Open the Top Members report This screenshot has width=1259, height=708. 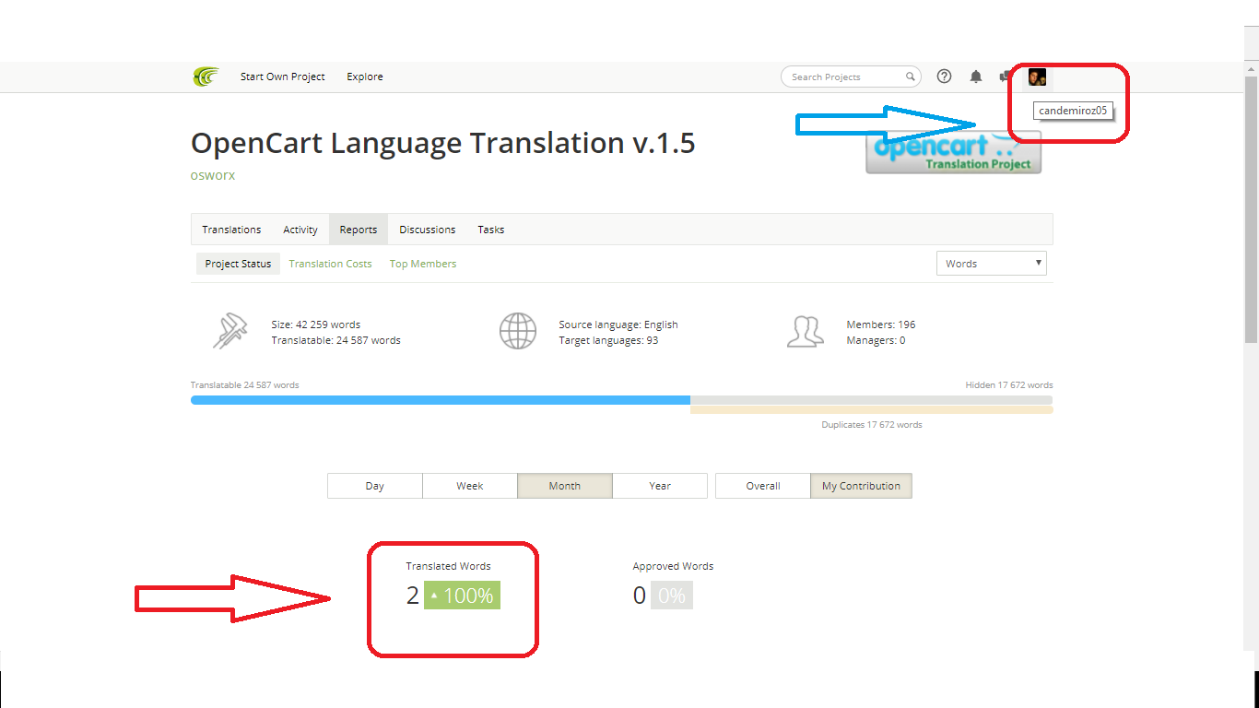[423, 264]
